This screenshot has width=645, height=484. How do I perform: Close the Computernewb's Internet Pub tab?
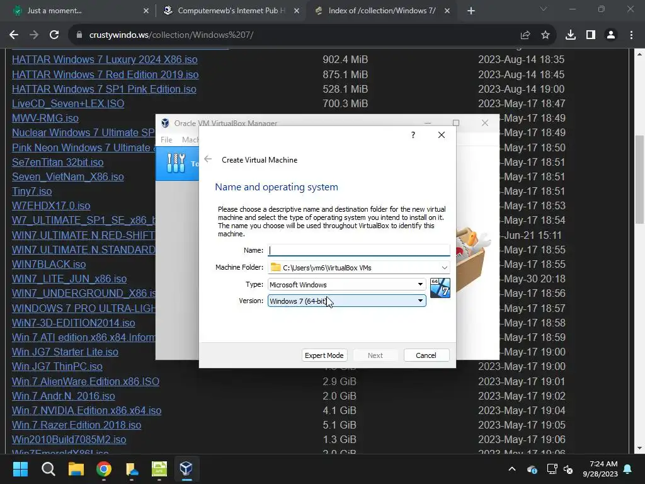pos(297,11)
